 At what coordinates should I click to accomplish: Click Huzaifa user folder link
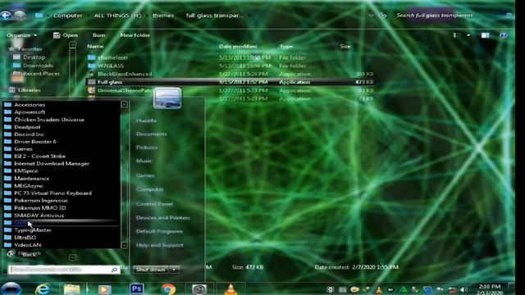pos(146,120)
